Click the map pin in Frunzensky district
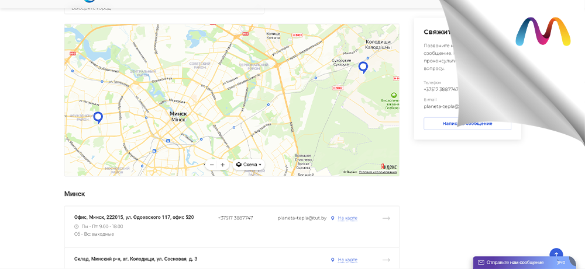The image size is (585, 269). (98, 117)
